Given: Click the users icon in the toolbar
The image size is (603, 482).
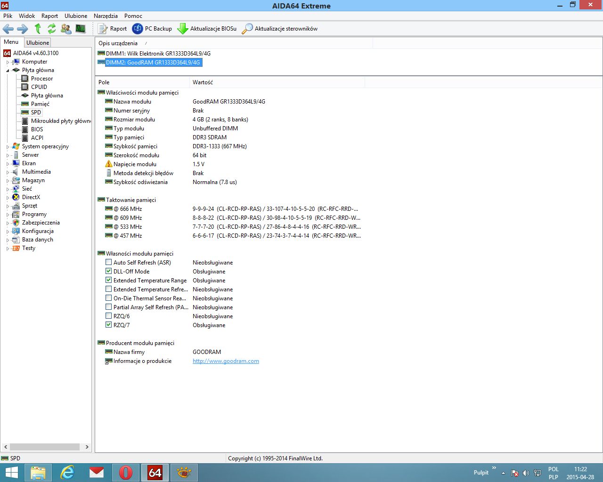Looking at the screenshot, I should coord(66,29).
